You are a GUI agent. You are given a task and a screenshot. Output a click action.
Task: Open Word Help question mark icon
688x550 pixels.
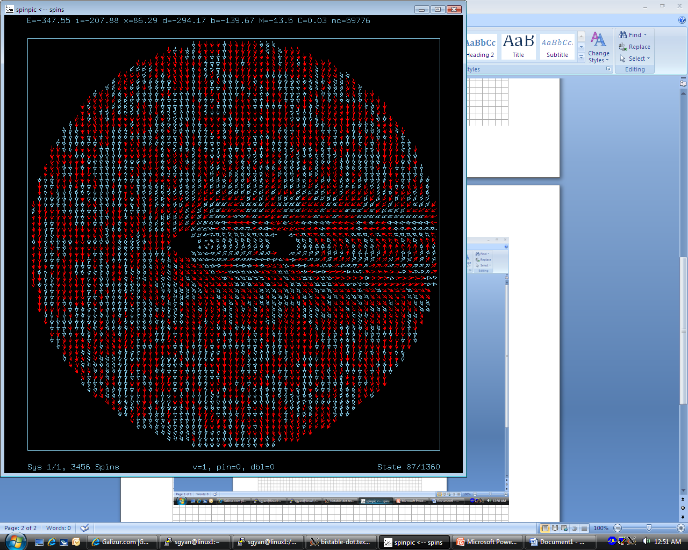point(682,20)
